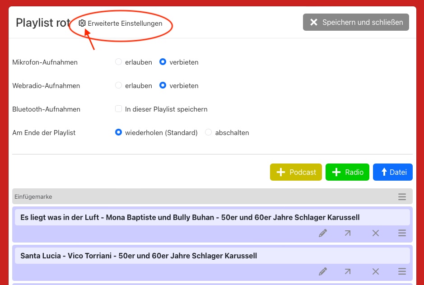This screenshot has height=285, width=424.
Task: Edit the 'Santa Lucia' track with the pencil icon
Action: click(x=322, y=271)
